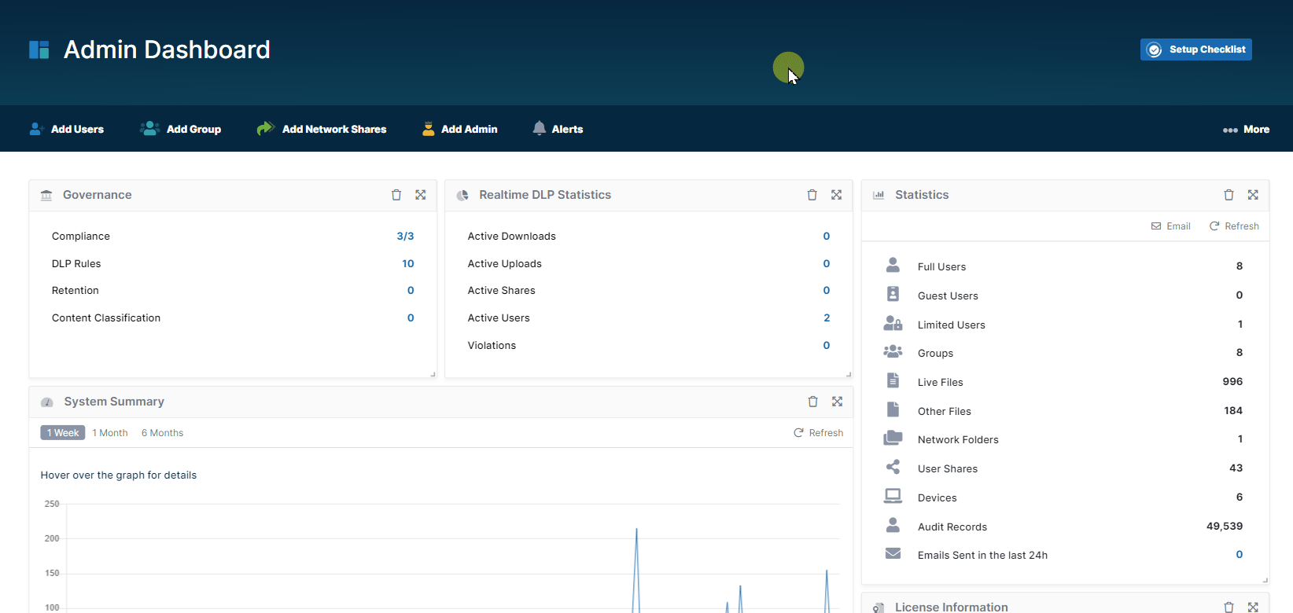Click Add Users in the toolbar
The image size is (1293, 613).
(67, 130)
